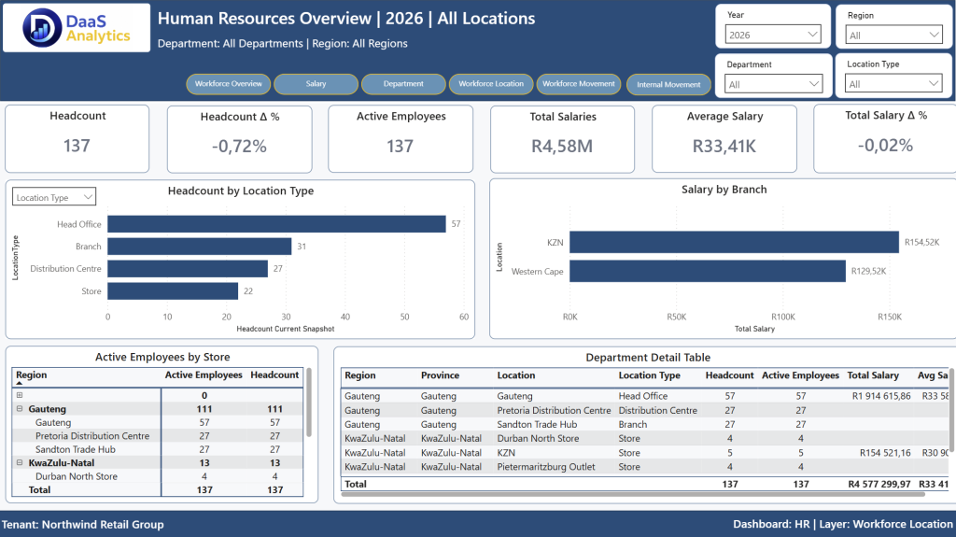The width and height of the screenshot is (956, 537).
Task: Go to Workforce Overview page
Action: click(229, 84)
